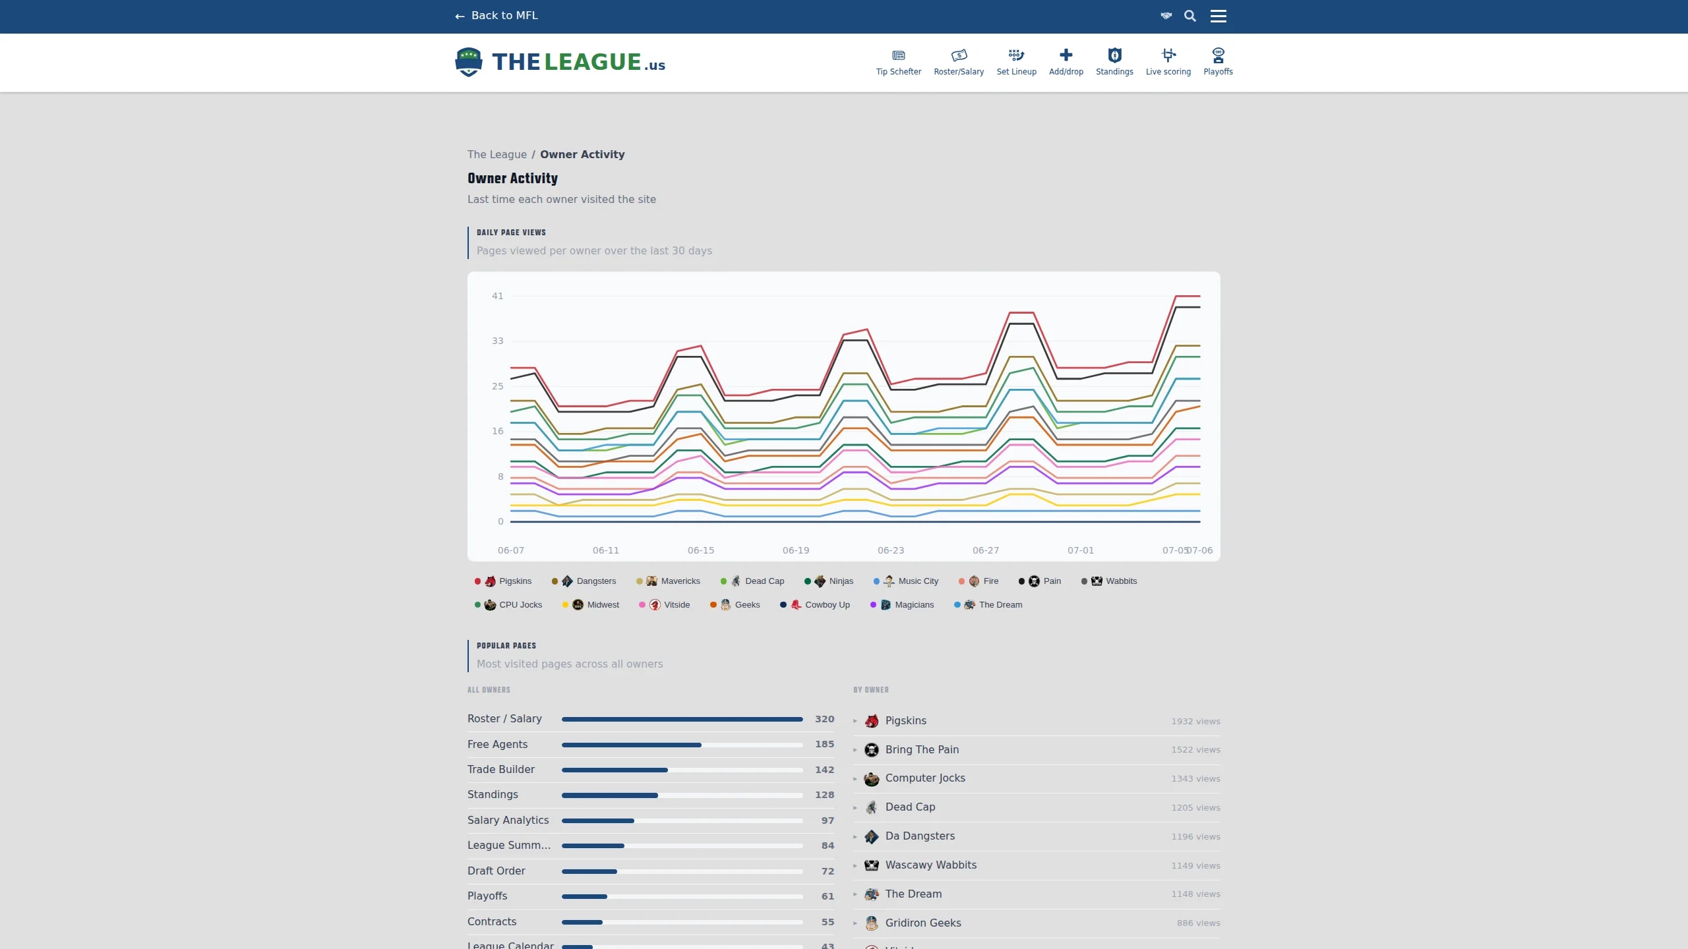The height and width of the screenshot is (949, 1688).
Task: Open the Standings shield icon
Action: coord(1114,62)
